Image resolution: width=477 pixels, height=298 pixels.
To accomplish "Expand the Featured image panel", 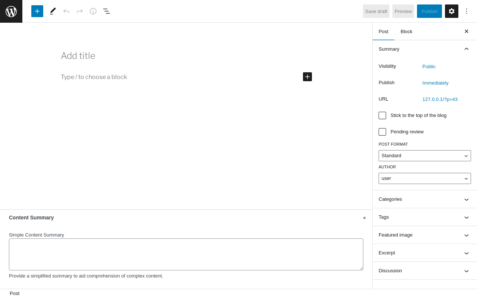I will pos(425,235).
